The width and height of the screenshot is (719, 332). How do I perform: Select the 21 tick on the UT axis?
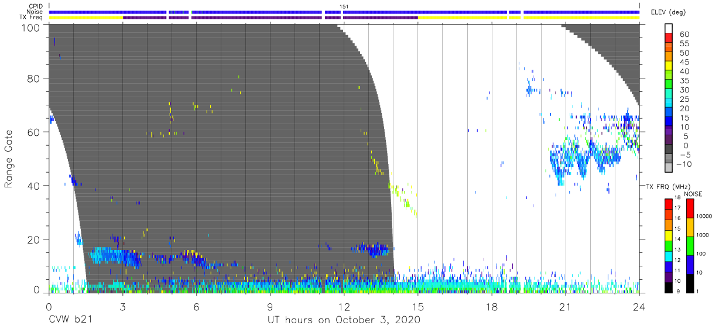click(x=566, y=307)
